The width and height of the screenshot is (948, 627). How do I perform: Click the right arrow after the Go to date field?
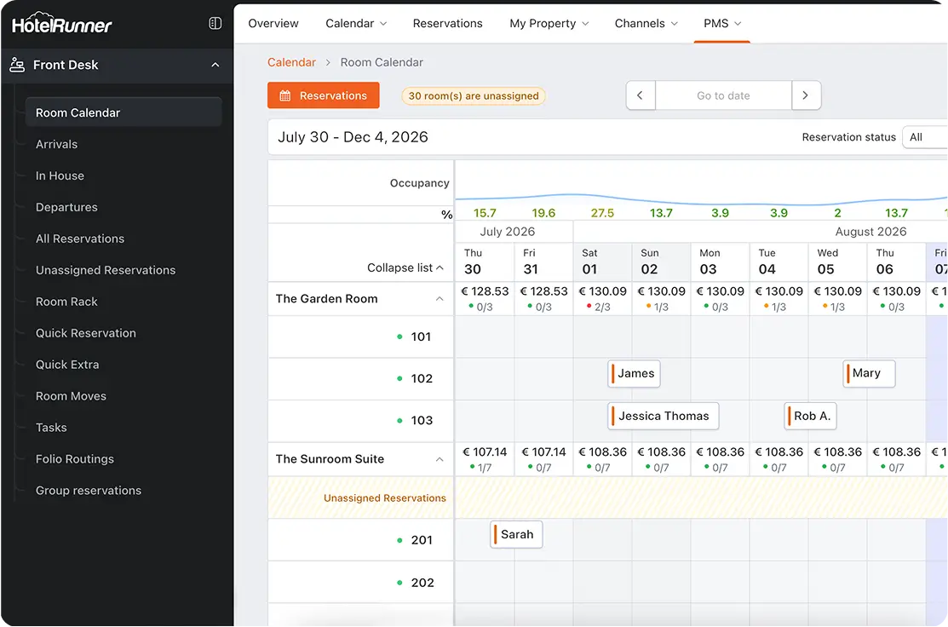coord(806,95)
